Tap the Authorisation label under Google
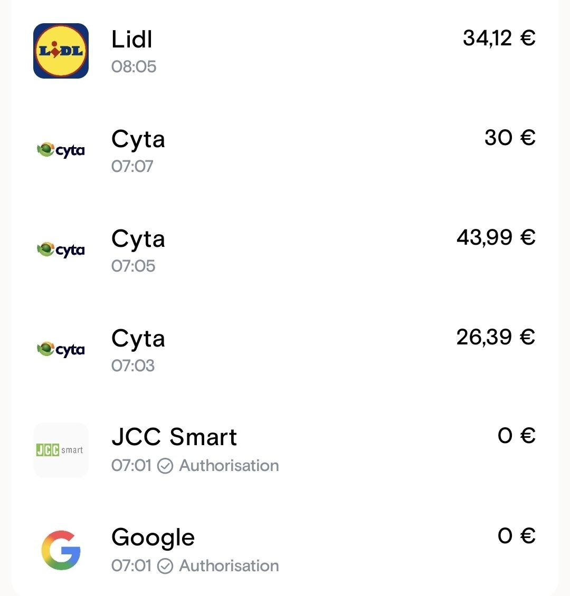 tap(229, 566)
